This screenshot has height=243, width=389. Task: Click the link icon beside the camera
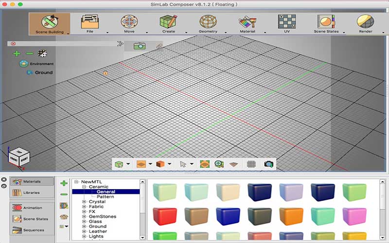(159, 46)
